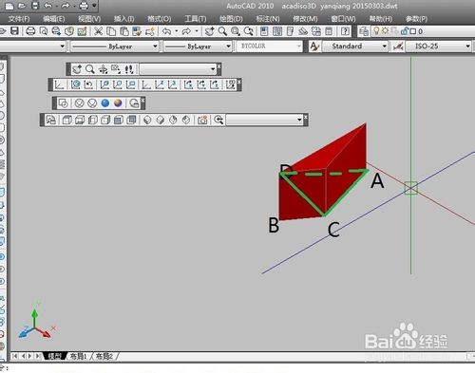The image size is (475, 373).
Task: Click the Named Views icon on View toolbar
Action: pos(51,120)
